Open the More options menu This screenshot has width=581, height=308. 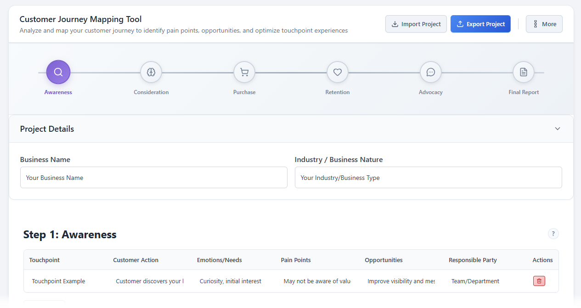tap(544, 23)
